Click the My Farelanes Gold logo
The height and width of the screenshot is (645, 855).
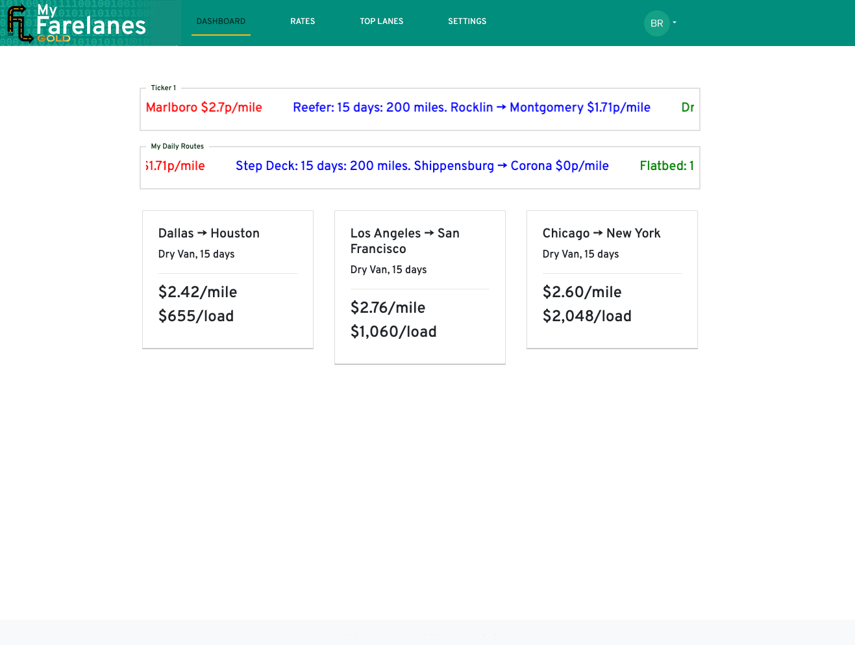click(90, 23)
